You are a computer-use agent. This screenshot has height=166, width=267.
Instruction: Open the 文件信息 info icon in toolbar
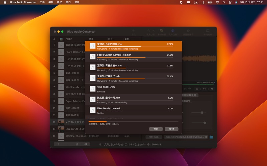coord(173,31)
